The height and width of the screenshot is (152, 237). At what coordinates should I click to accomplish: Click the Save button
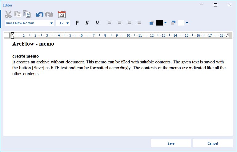(171, 143)
